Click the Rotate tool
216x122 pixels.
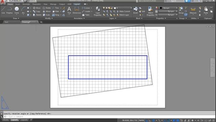tap(47, 8)
